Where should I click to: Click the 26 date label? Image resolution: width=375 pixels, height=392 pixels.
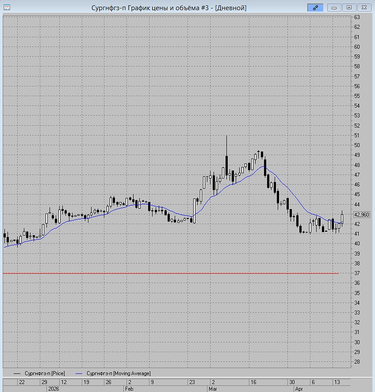[109, 382]
